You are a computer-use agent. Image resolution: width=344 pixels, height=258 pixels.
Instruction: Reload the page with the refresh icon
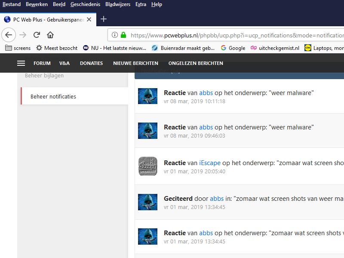tap(37, 35)
